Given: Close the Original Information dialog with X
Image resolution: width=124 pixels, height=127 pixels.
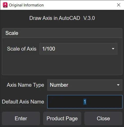Looking at the screenshot, I should tap(119, 5).
